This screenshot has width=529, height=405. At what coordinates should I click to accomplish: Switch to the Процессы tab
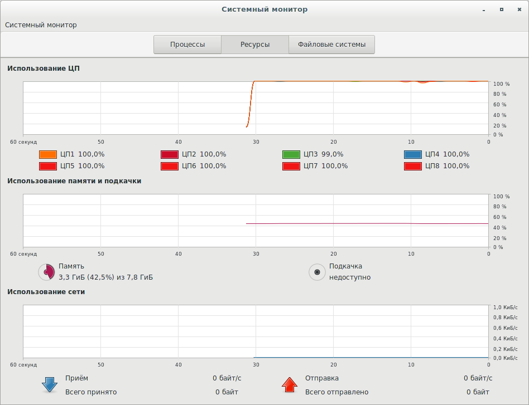[187, 45]
